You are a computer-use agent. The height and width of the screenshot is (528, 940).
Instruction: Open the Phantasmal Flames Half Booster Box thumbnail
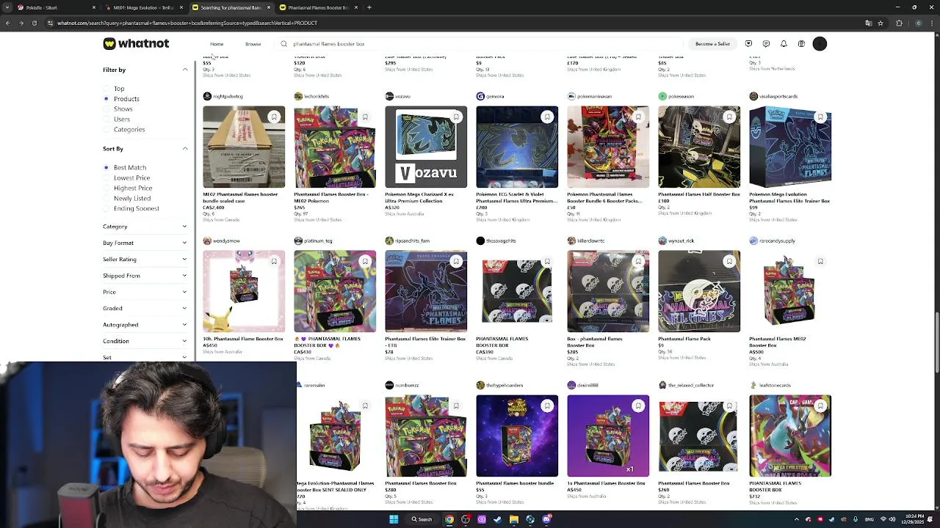(699, 147)
